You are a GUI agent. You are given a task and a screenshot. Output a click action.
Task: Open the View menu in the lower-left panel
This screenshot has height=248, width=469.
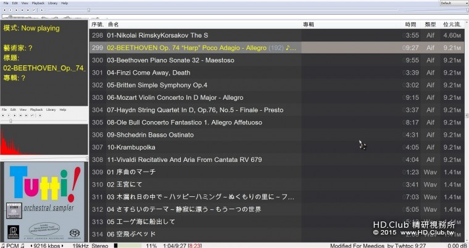click(24, 110)
